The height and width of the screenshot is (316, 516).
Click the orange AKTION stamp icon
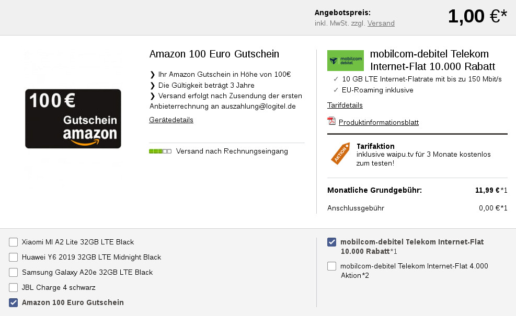point(339,154)
